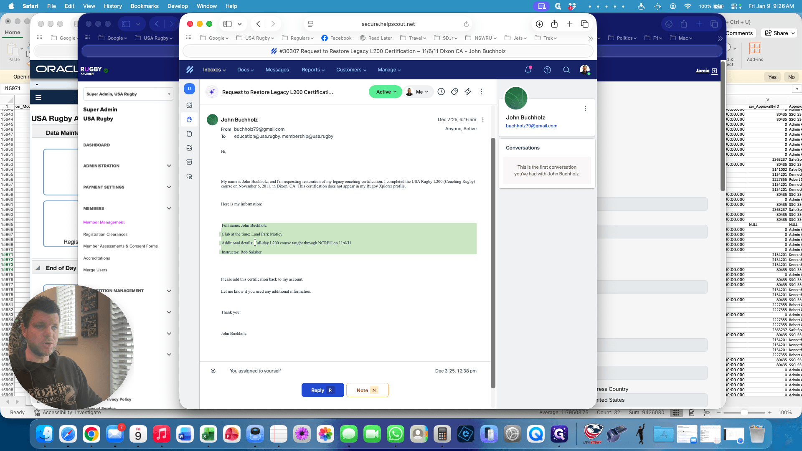
Task: Open the snooze clock icon
Action: [x=441, y=91]
